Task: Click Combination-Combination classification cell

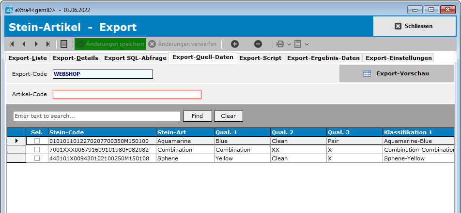Action: [419, 150]
